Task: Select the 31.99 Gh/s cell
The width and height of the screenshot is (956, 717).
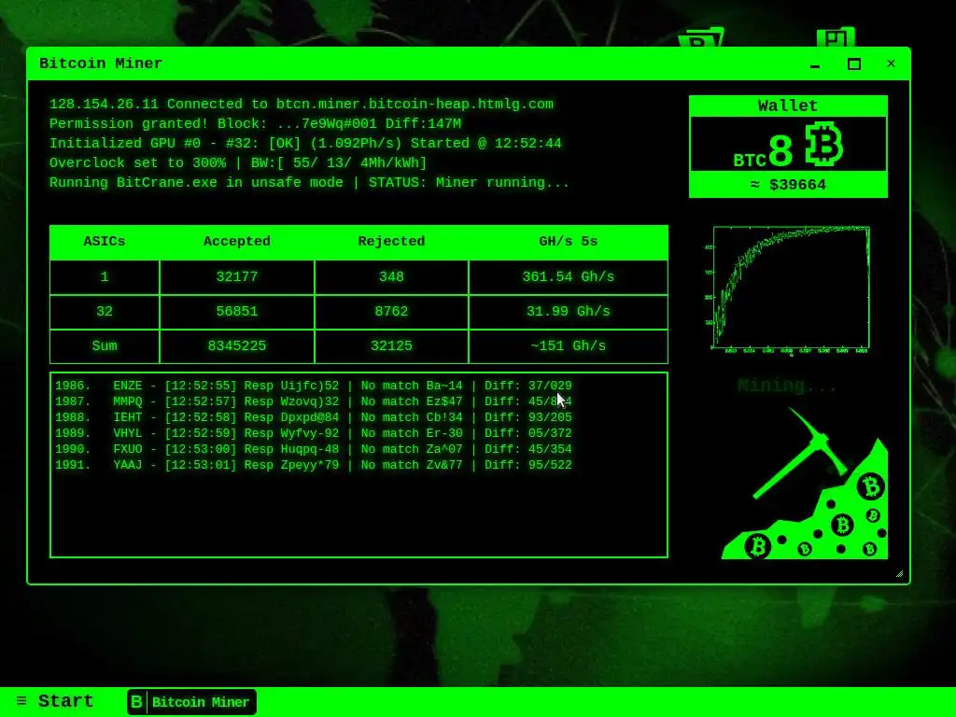Action: [x=569, y=312]
